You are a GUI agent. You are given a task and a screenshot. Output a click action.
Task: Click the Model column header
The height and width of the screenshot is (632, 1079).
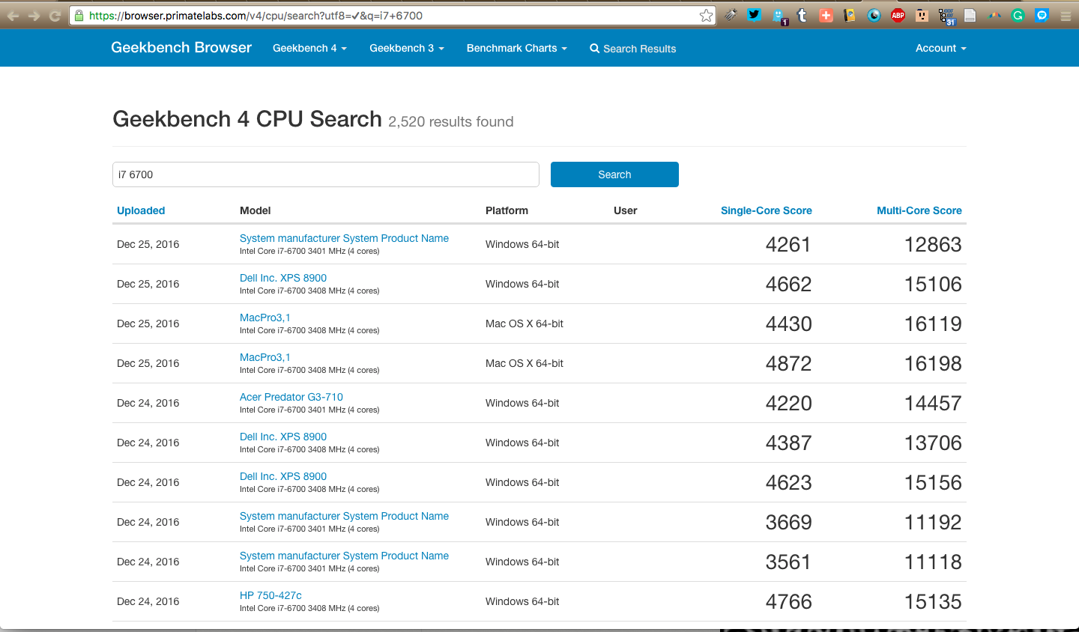point(256,210)
